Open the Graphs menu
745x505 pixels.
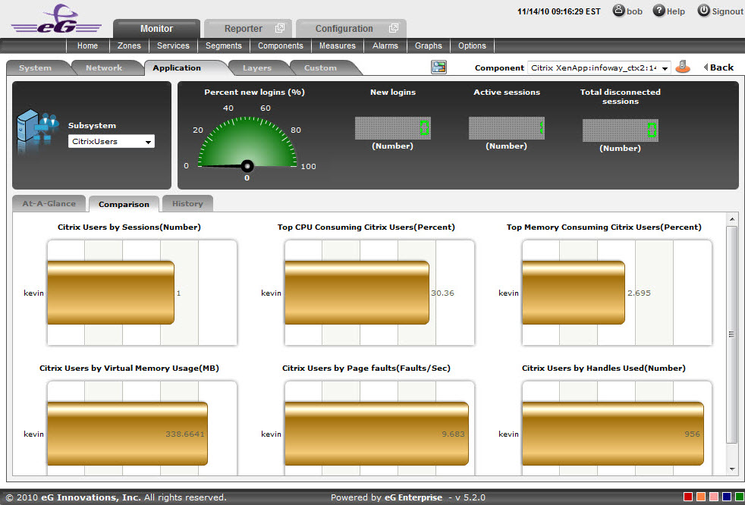[429, 45]
